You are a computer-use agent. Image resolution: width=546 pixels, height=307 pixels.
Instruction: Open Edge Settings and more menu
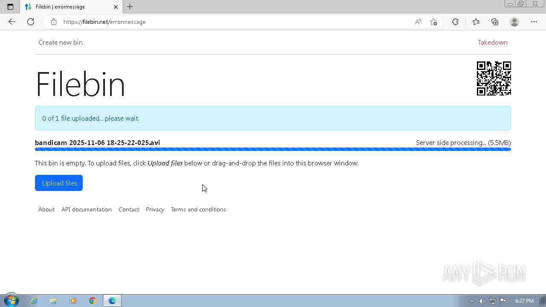coord(534,22)
